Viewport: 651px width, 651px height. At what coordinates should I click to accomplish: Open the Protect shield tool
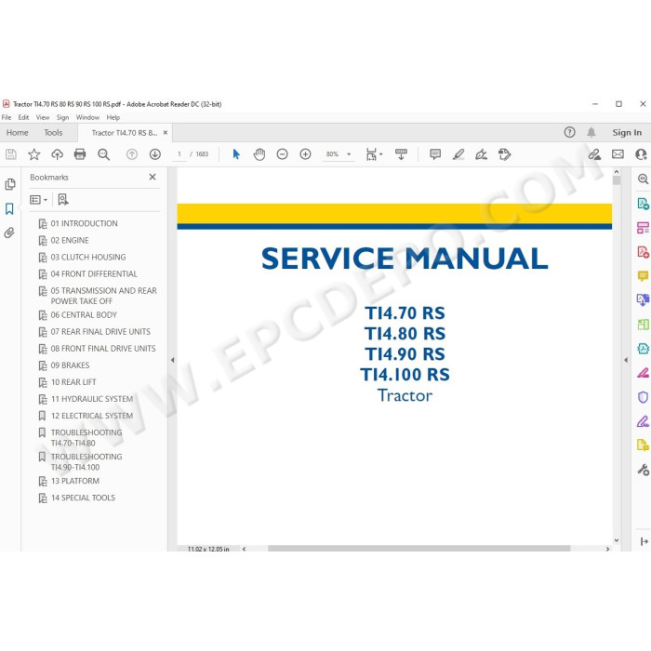[643, 397]
